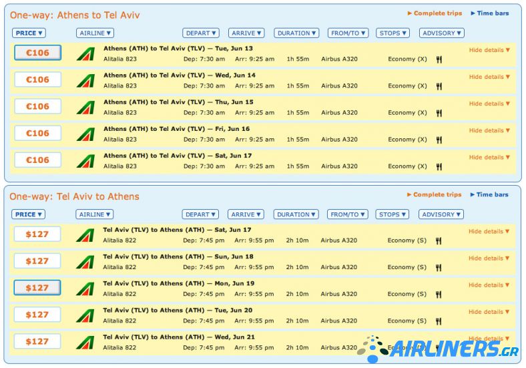Image resolution: width=526 pixels, height=368 pixels.
Task: Show Time bars for Tel Aviv to Athens
Action: click(x=489, y=194)
